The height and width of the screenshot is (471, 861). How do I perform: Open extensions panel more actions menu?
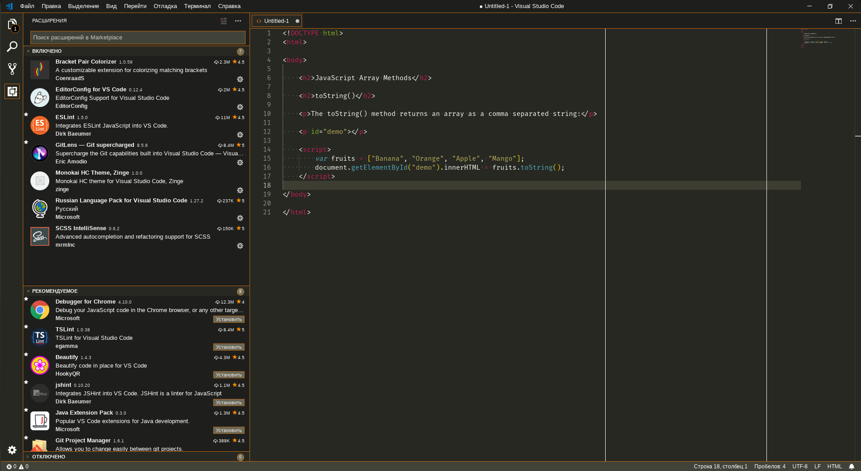[238, 21]
